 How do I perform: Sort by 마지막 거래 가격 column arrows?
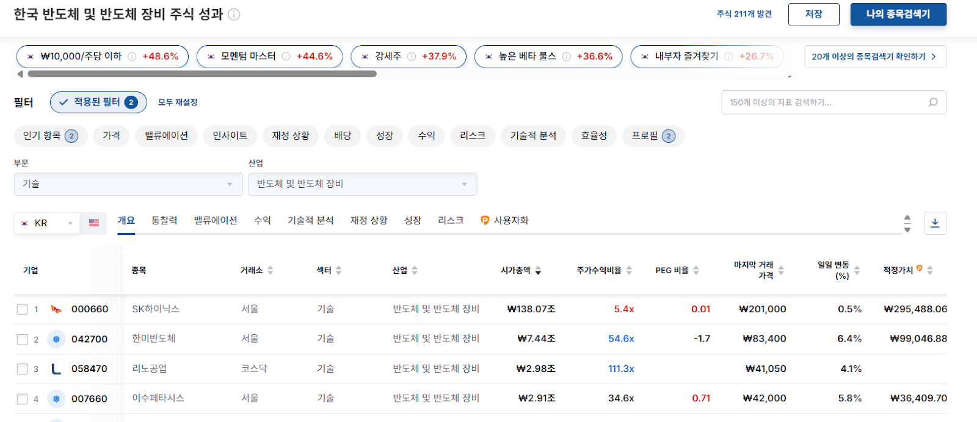(781, 270)
